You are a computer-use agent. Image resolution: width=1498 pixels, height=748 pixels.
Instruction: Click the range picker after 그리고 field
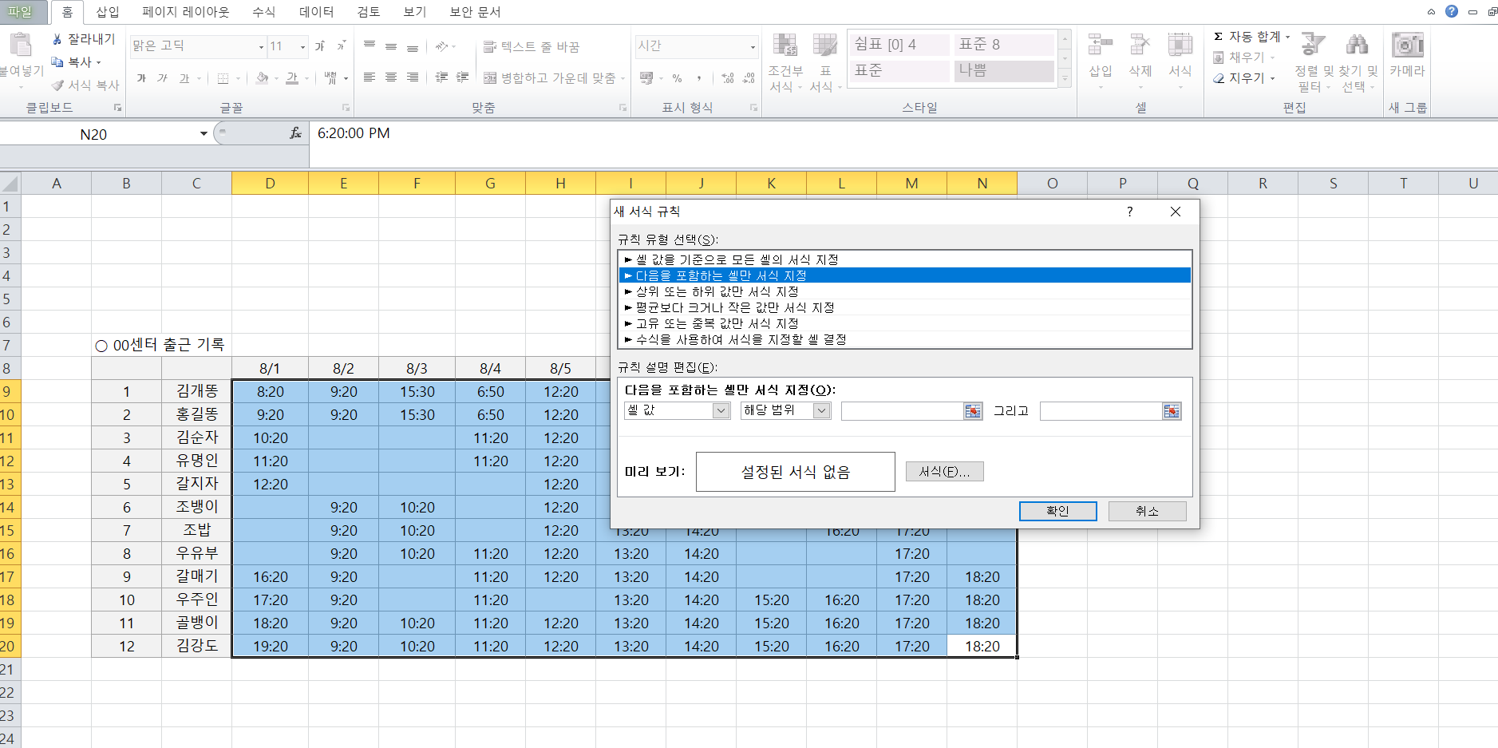1172,411
